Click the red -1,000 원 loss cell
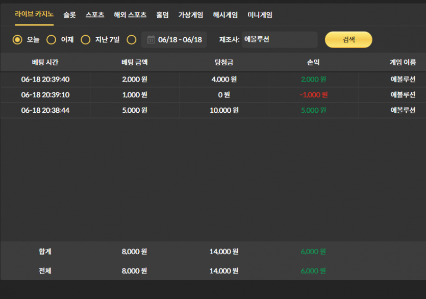 314,95
